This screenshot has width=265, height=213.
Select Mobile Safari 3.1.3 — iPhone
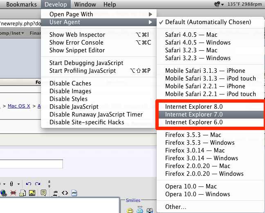(211, 71)
